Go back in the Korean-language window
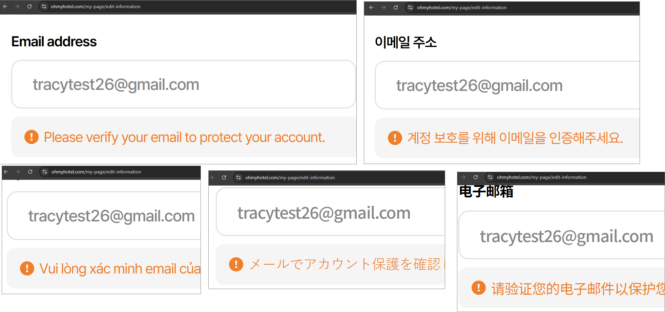Viewport: 665px width, 312px height. click(x=372, y=7)
